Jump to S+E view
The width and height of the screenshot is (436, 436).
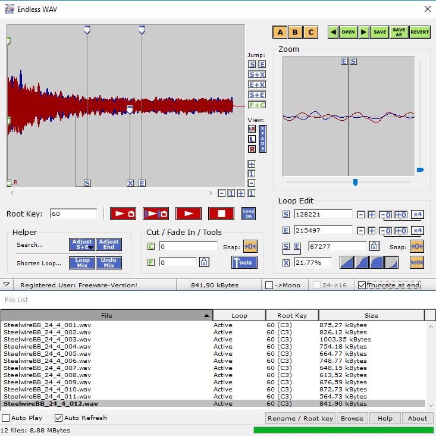257,95
